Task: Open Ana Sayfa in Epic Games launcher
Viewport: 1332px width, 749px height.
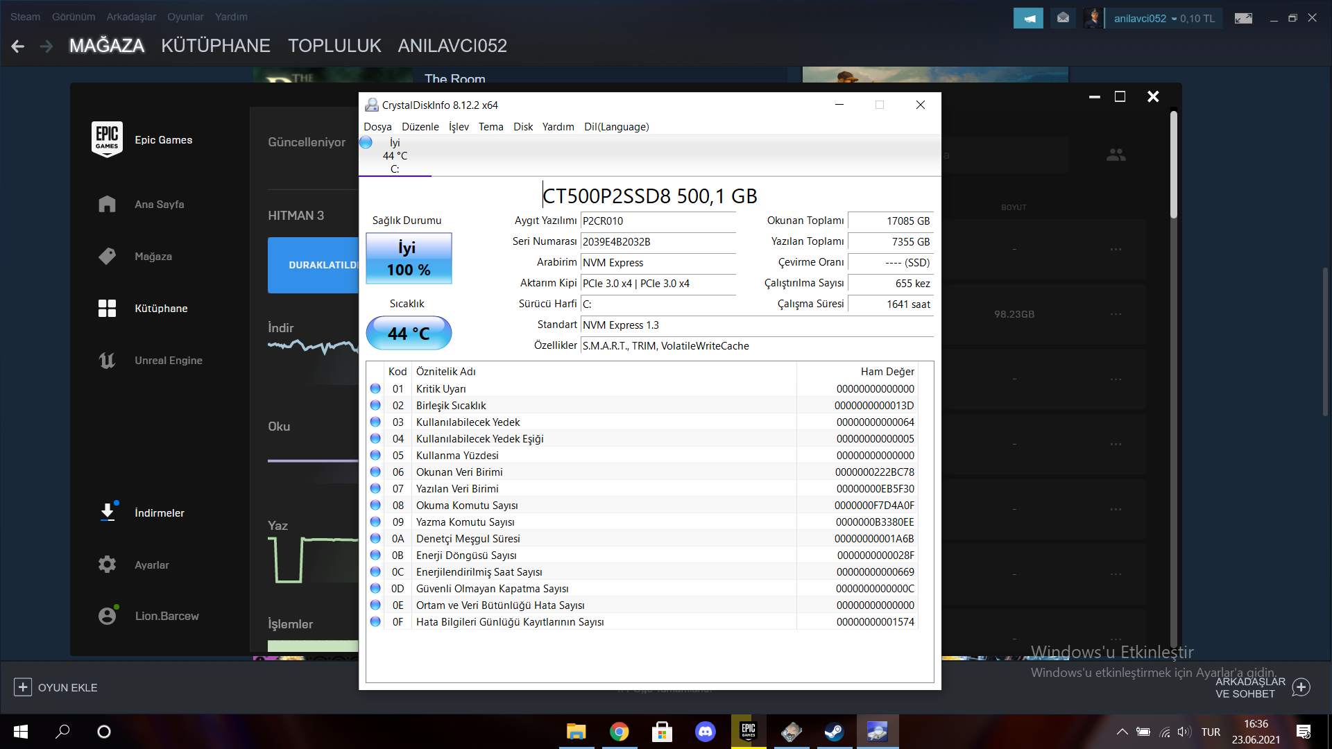Action: coord(159,205)
